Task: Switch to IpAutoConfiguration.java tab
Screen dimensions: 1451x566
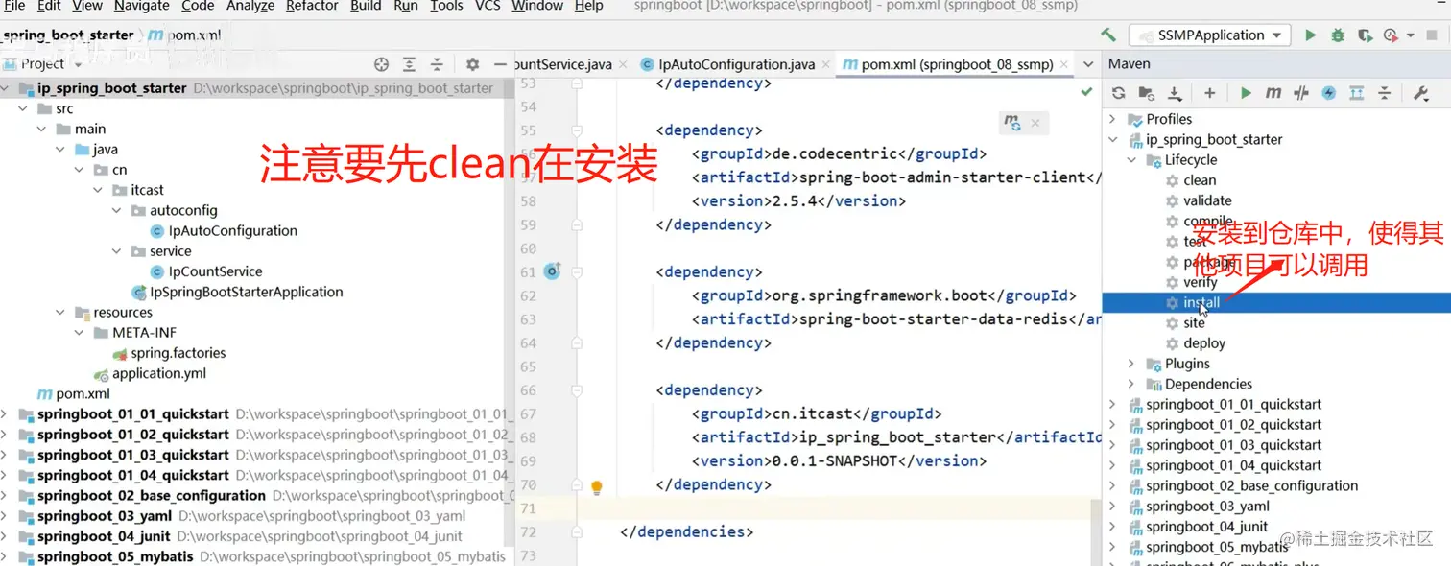Action: tap(736, 64)
